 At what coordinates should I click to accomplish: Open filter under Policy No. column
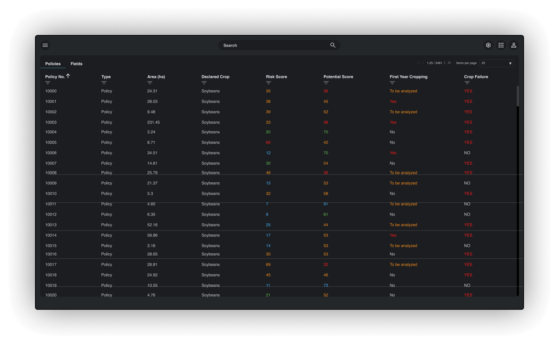pos(48,83)
